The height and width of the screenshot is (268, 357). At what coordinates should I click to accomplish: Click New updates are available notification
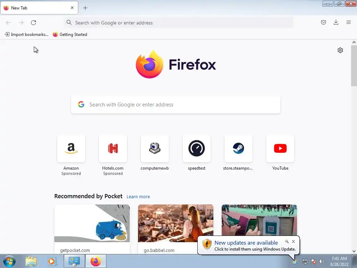tap(246, 243)
